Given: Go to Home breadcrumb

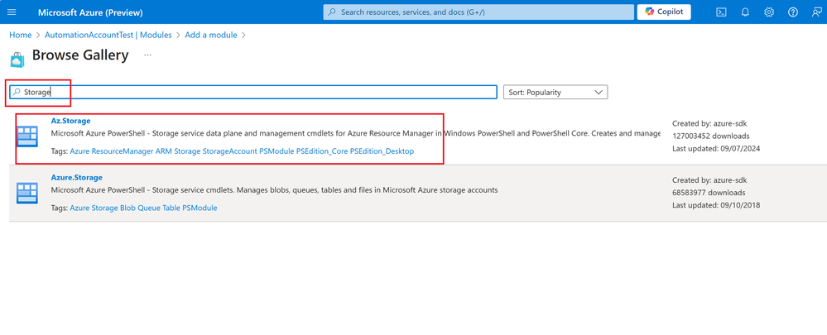Looking at the screenshot, I should click(21, 35).
